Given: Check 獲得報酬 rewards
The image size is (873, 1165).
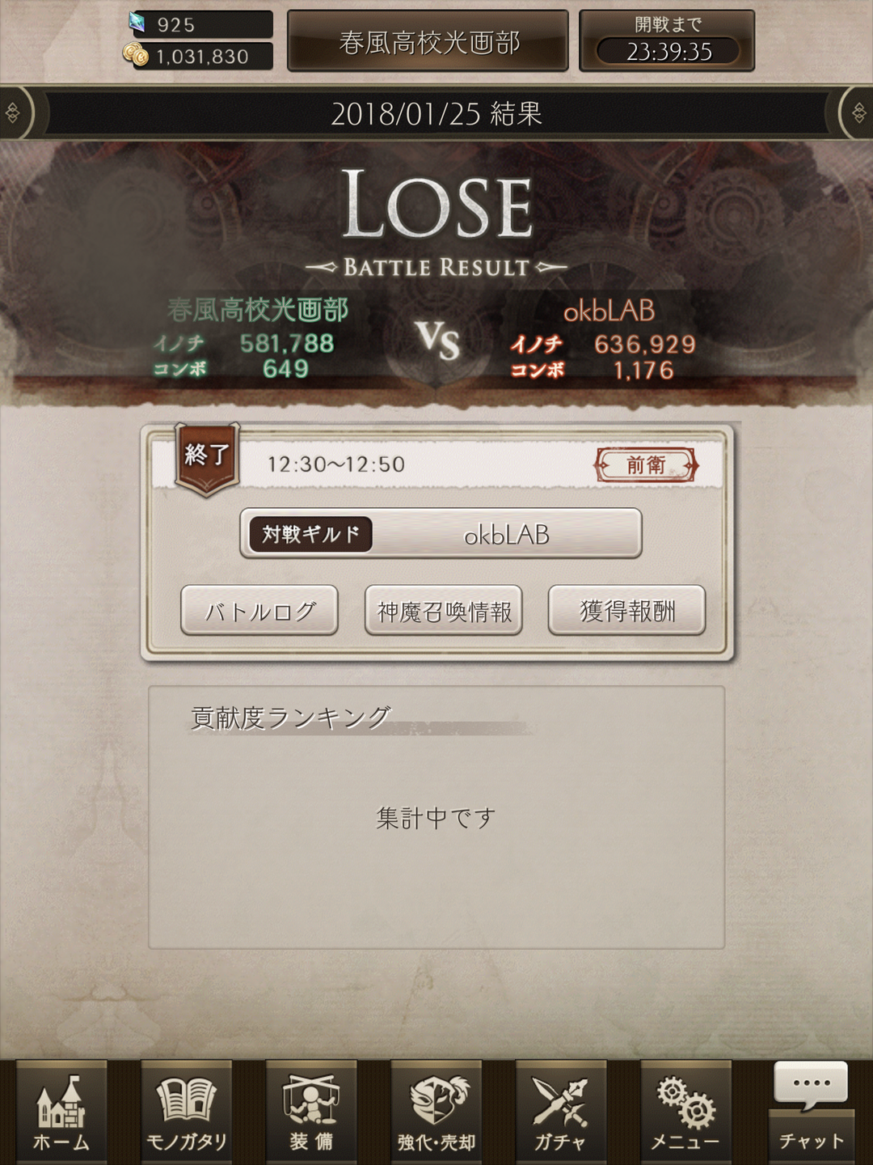Looking at the screenshot, I should click(627, 611).
